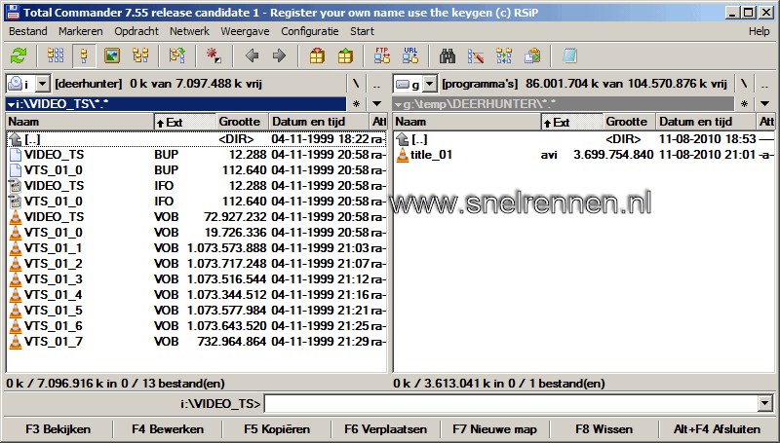
Task: Sort right panel by Datum en tijd
Action: (x=706, y=122)
